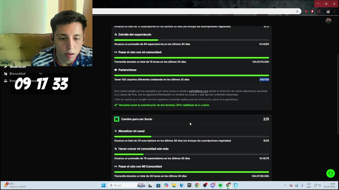Open the verify@kick.com email link

point(198,91)
